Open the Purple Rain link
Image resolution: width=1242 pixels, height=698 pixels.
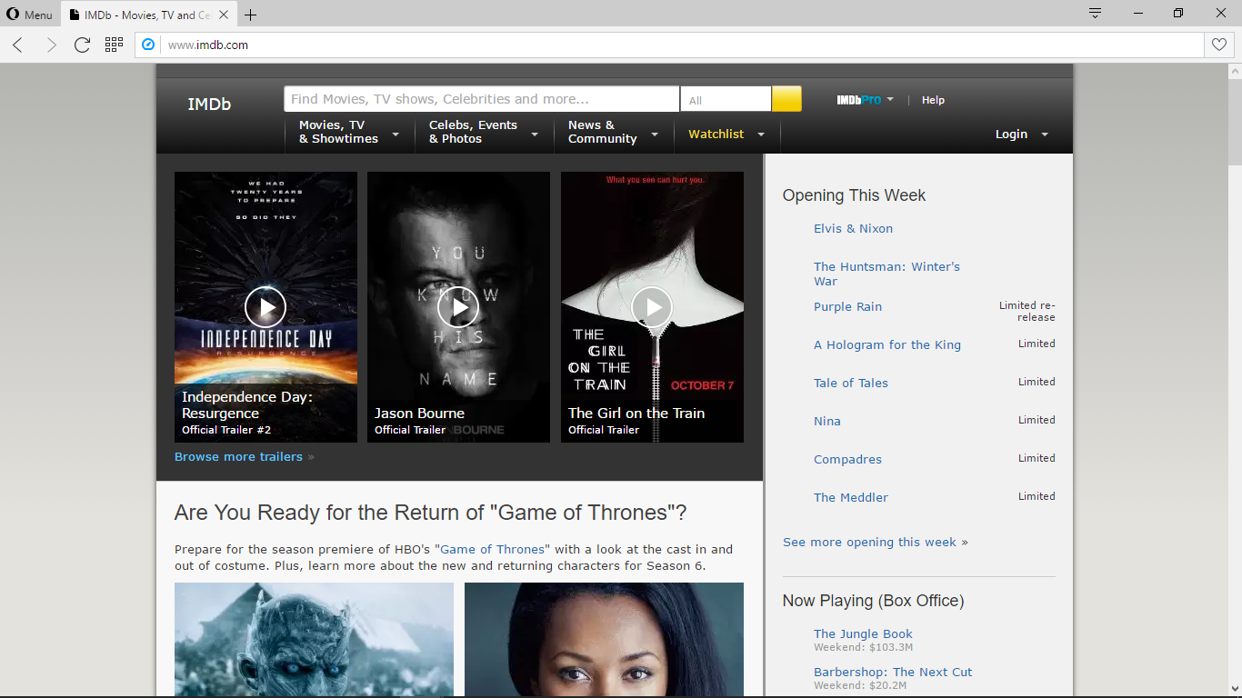(847, 306)
